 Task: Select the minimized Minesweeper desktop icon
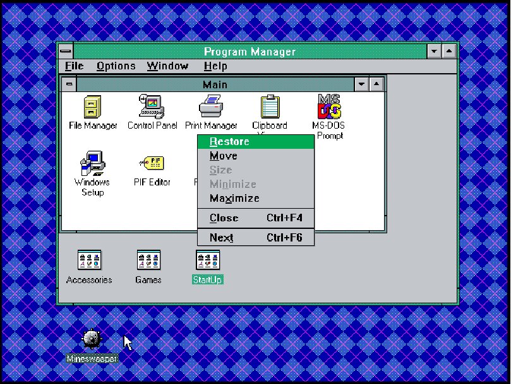92,339
